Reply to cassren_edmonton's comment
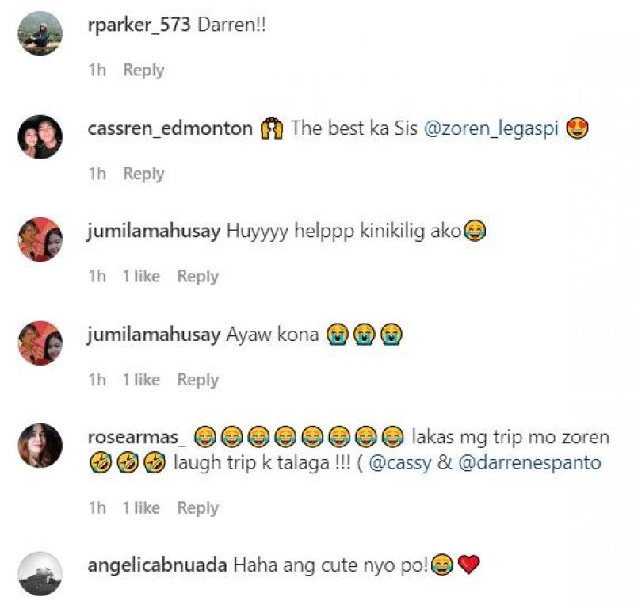The width and height of the screenshot is (634, 605). click(x=143, y=174)
